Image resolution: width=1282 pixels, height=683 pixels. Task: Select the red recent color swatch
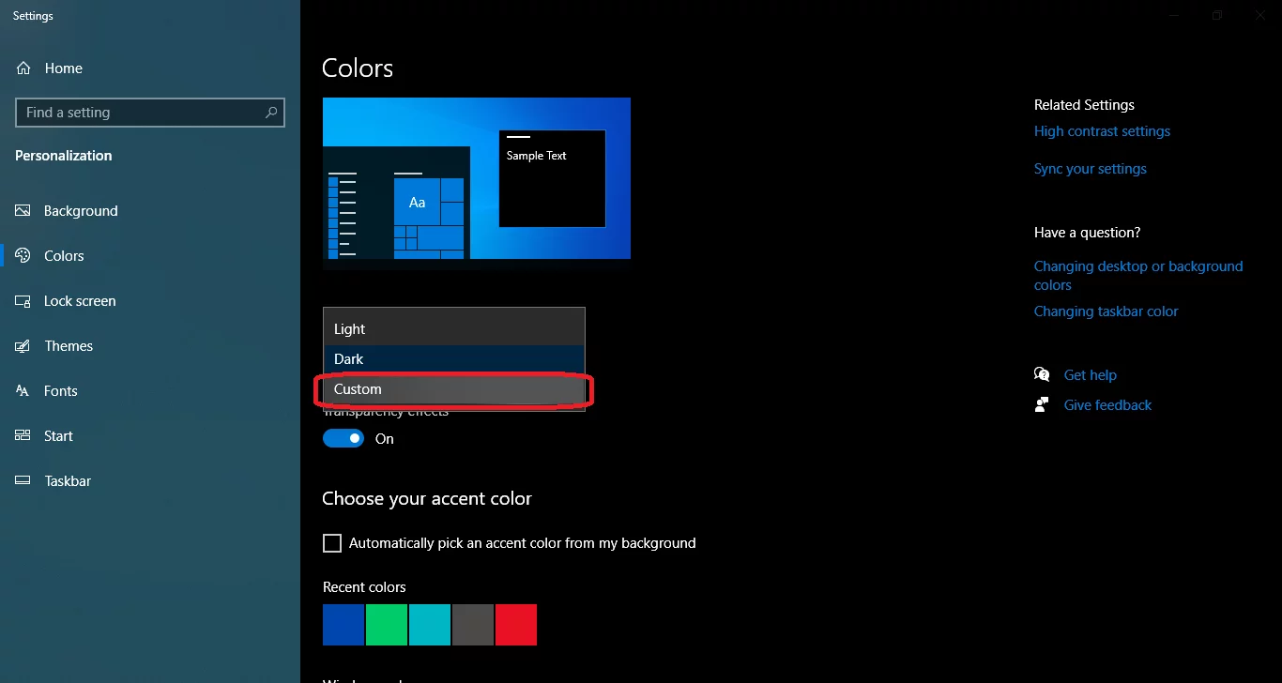point(516,625)
